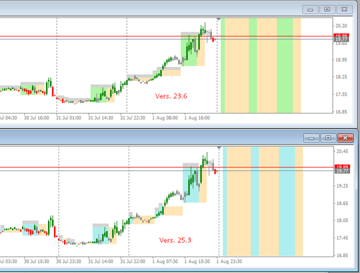Image resolution: width=360 pixels, height=273 pixels.
Task: Close the Vers. 25.3 chart with red X
Action: click(345, 138)
